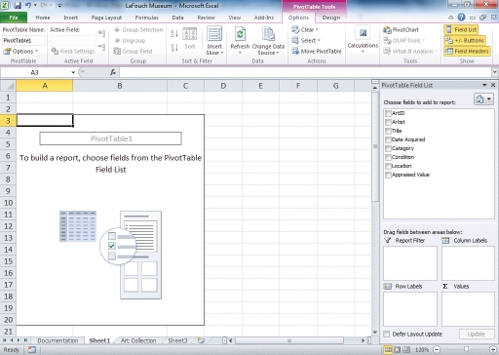Click the Excel Help question mark icon
This screenshot has width=499, height=355.
coord(461,18)
